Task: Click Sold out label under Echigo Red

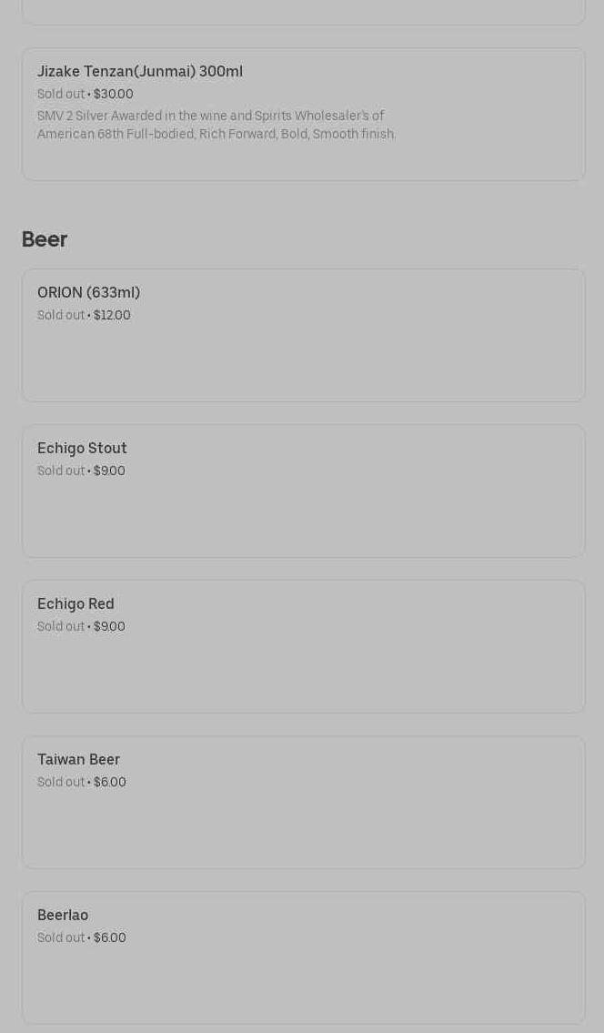Action: click(60, 627)
